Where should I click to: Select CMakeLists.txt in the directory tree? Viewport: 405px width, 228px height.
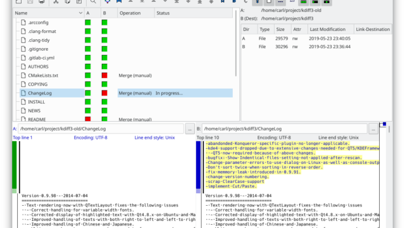[43, 75]
